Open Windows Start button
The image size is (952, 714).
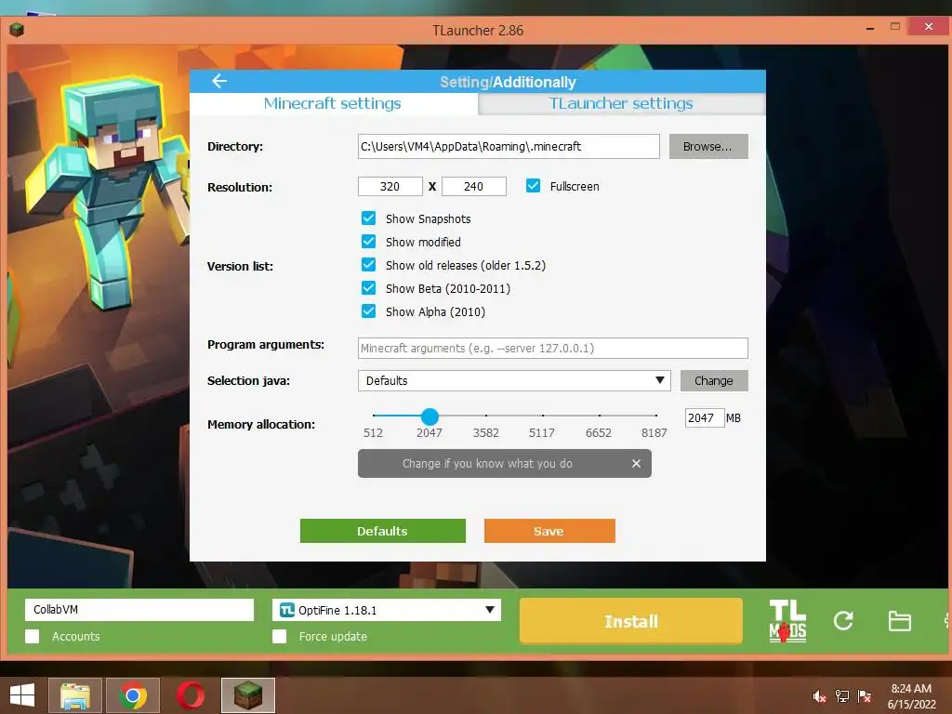tap(22, 695)
